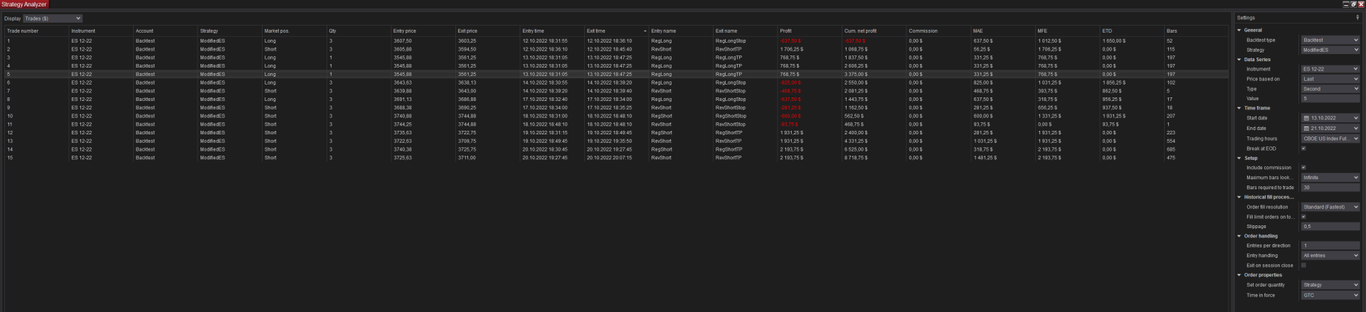1366x312 pixels.
Task: Open the data series Type dropdown
Action: (1330, 89)
